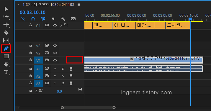Screen dimensions: 211x111
Task: Select the Rectangle shape tool
Action: click(x=6, y=56)
